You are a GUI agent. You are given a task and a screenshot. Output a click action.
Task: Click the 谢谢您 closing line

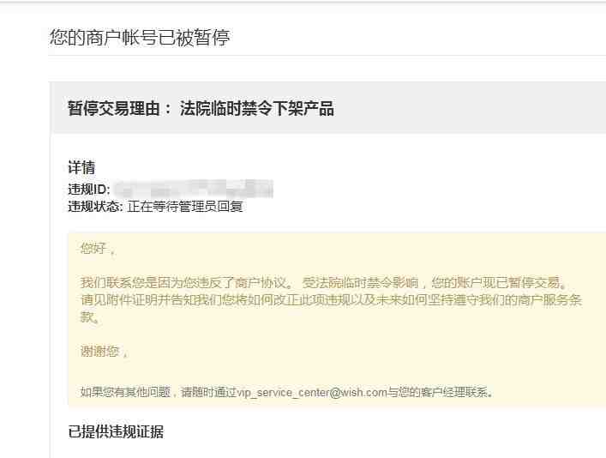(99, 352)
